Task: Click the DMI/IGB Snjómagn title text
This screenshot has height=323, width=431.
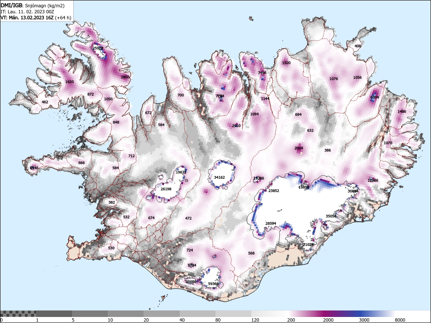Action: click(33, 6)
